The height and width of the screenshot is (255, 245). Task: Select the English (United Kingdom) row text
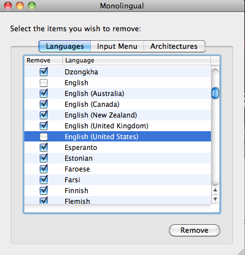(x=107, y=126)
